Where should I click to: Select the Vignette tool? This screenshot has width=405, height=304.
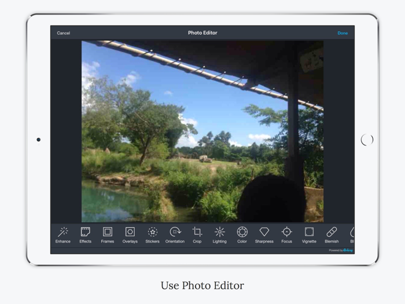[309, 235]
